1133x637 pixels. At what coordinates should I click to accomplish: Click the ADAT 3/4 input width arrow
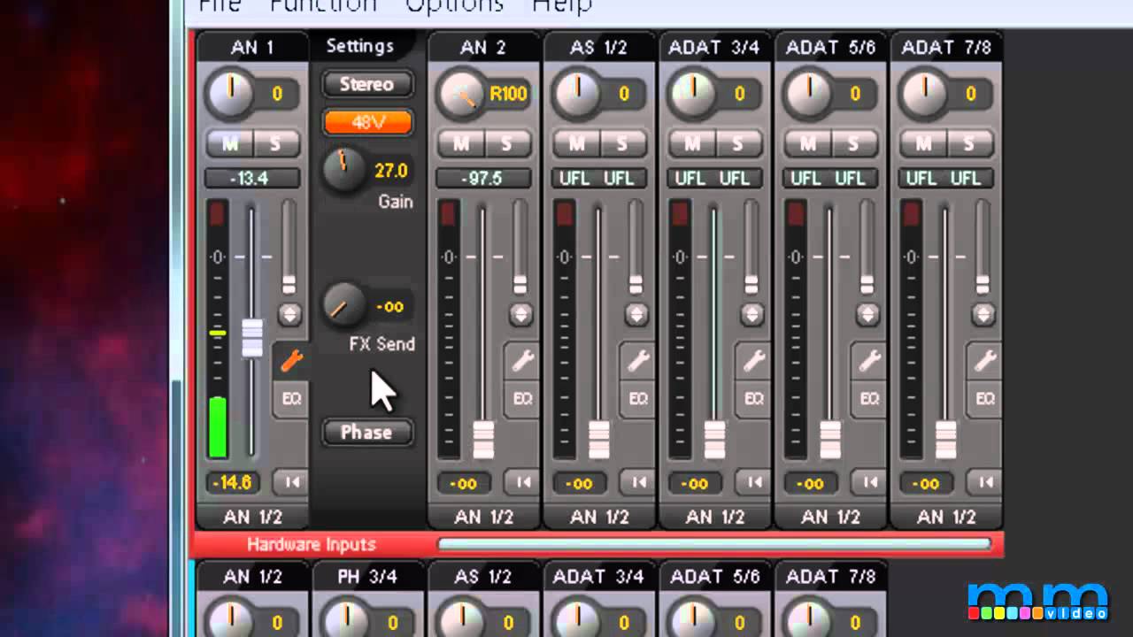pyautogui.click(x=754, y=482)
